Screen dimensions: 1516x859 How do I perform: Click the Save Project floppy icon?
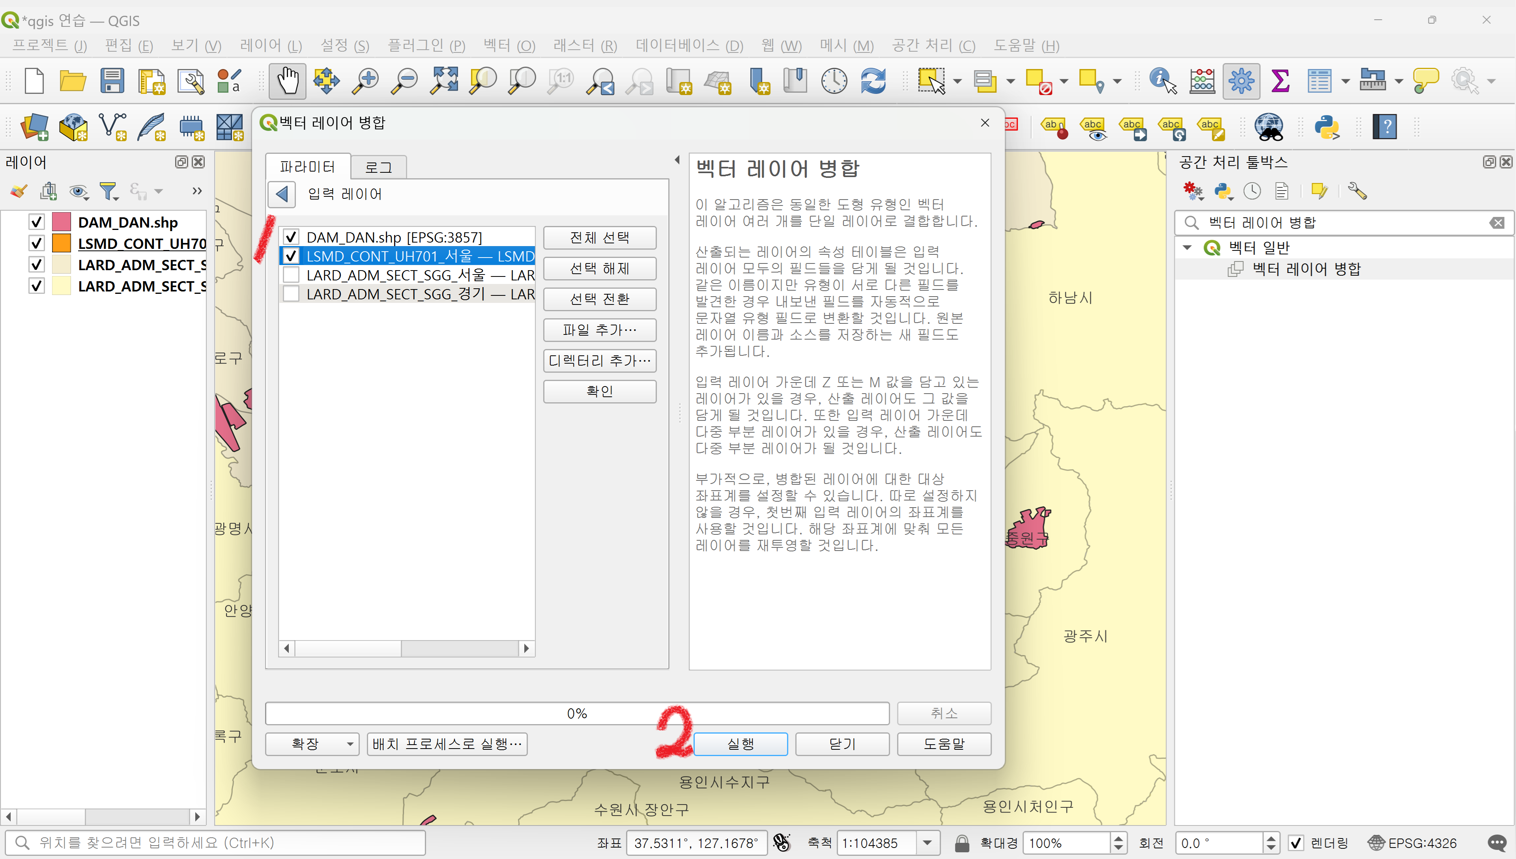112,81
